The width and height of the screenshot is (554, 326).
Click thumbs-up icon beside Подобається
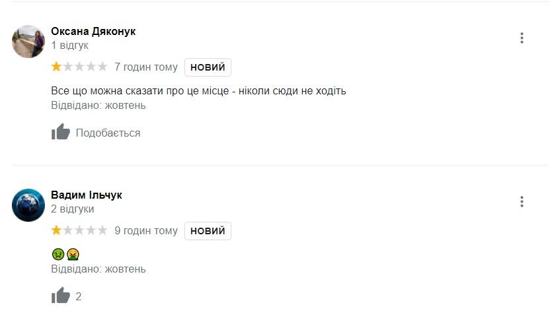pos(61,133)
